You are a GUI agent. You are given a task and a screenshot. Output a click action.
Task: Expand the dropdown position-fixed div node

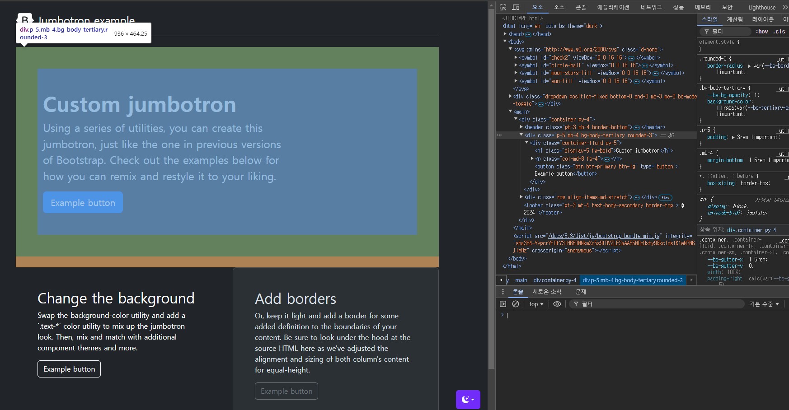click(511, 96)
